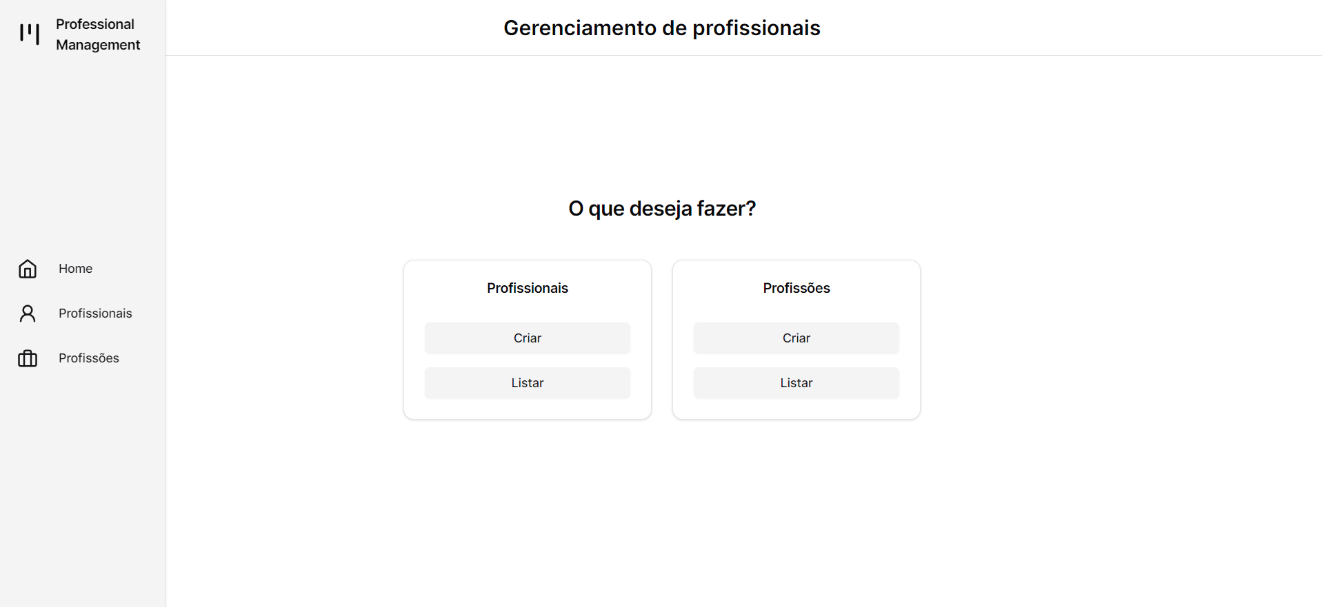The image size is (1322, 607).
Task: Click the Profissões card heading
Action: pos(796,288)
